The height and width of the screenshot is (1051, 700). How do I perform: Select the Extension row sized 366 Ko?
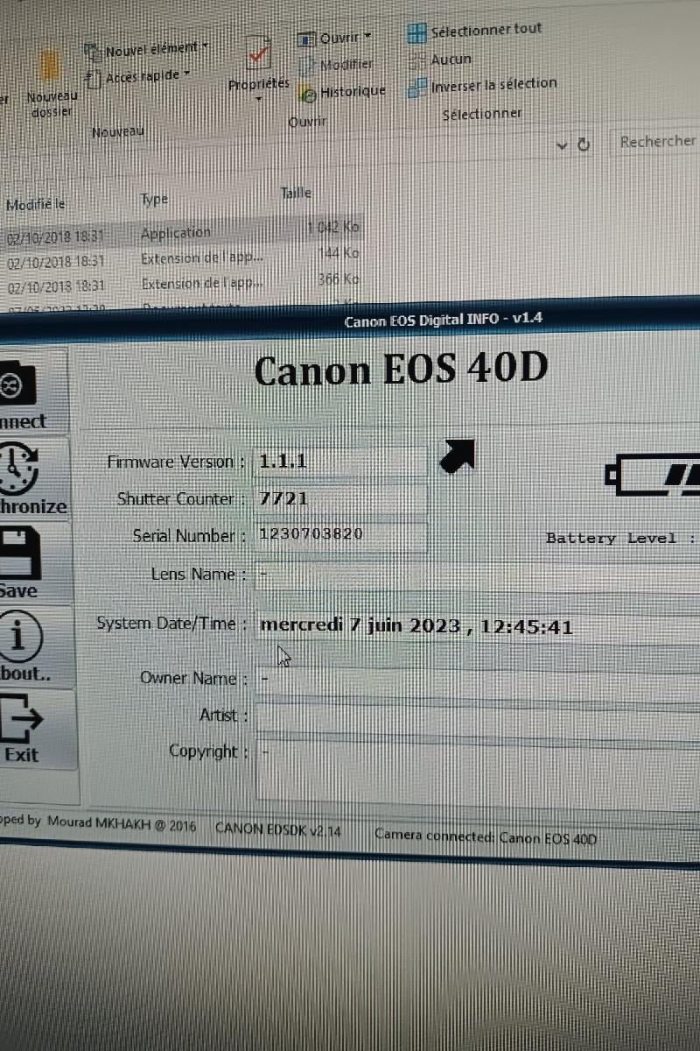pos(182,284)
